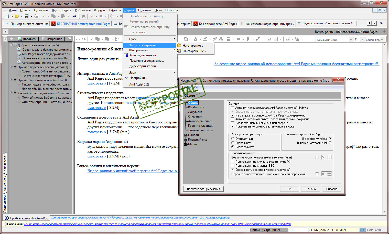Viewport: 389px width, 234px height.
Task: Click 'Восстановить умолчания' button
Action: 203,189
